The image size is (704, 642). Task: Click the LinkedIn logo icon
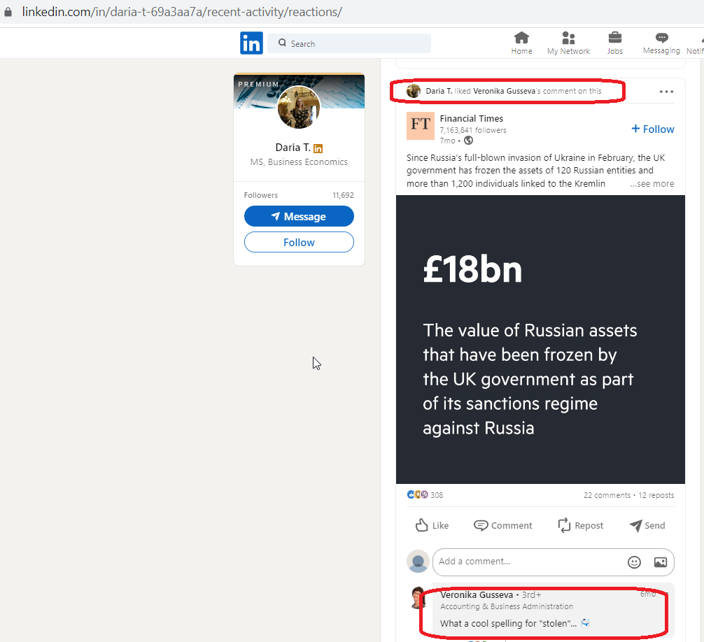251,43
